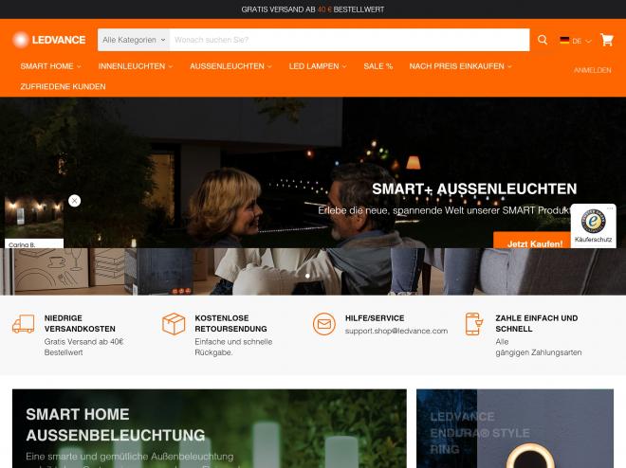Click the Kostenlose Retoursendung heading
The width and height of the screenshot is (626, 468).
[x=230, y=323]
